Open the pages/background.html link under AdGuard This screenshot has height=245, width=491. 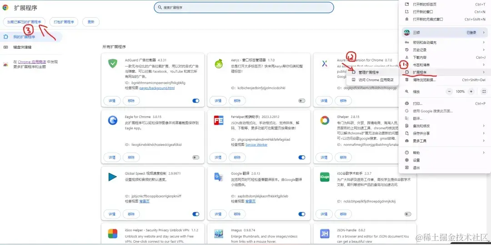pos(157,88)
